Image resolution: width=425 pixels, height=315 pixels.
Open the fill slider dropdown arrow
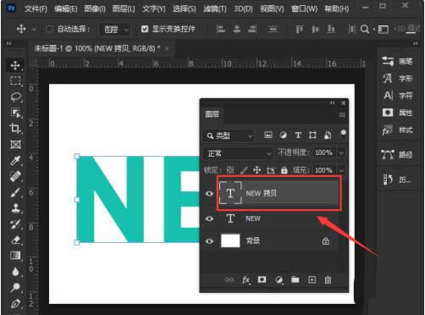coord(341,170)
